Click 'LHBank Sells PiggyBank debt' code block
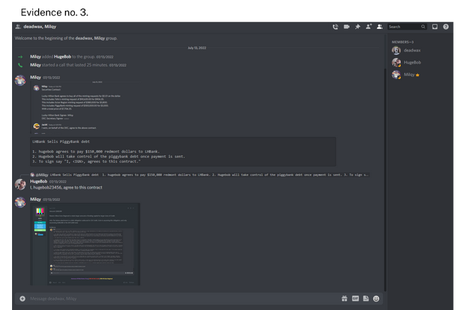463x310 pixels. point(183,151)
